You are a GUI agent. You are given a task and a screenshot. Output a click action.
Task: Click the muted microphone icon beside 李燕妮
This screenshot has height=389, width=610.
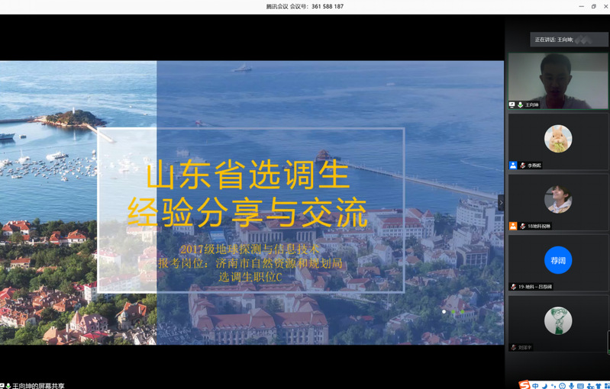[523, 165]
